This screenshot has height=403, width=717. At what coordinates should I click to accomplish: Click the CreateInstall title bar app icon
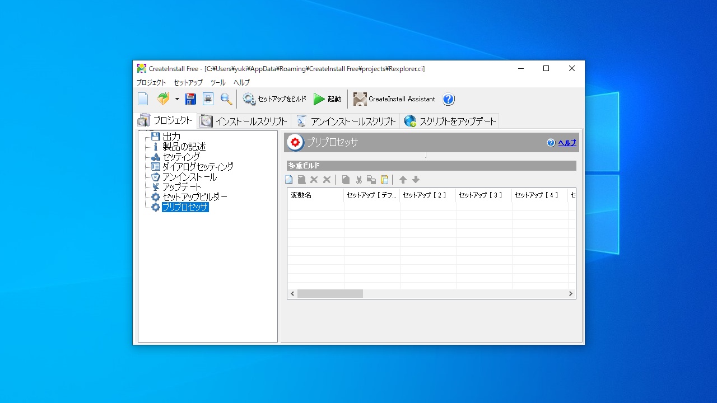(142, 68)
